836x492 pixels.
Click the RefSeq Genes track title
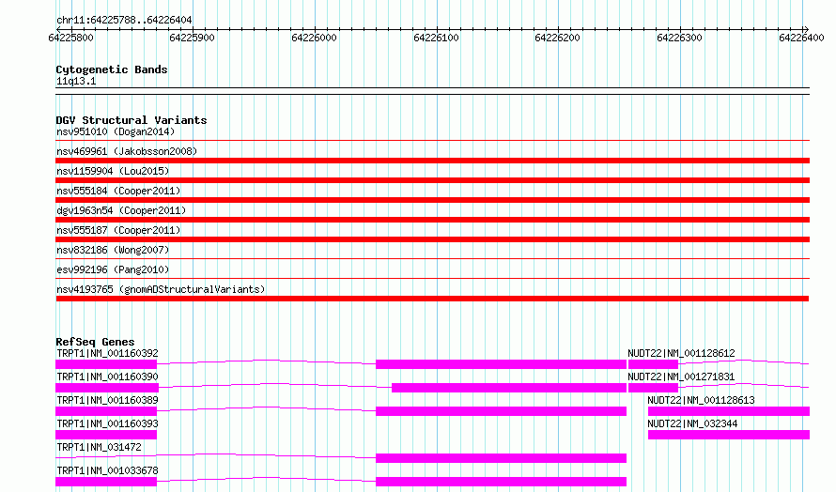tap(95, 342)
